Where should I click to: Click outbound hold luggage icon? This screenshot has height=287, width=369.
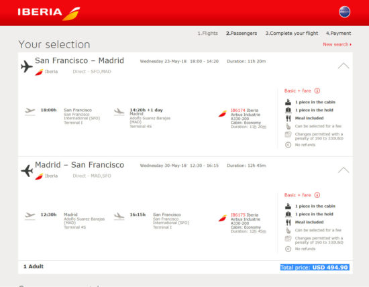(x=288, y=110)
